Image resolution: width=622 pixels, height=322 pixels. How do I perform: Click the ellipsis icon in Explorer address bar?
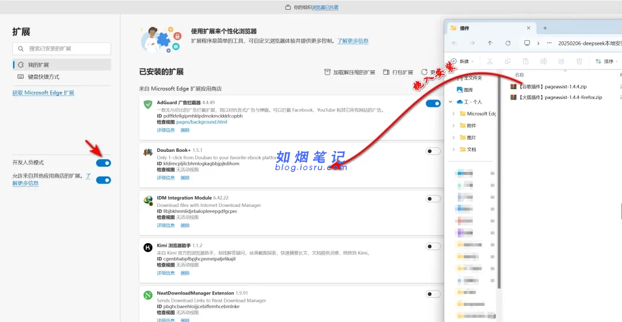click(x=549, y=43)
